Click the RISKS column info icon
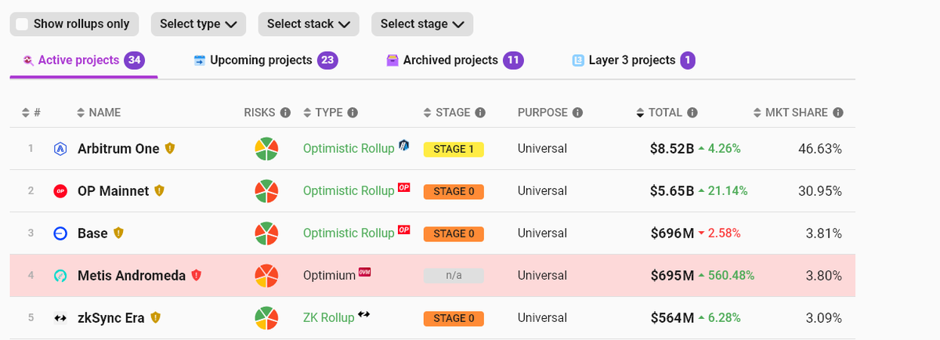This screenshot has height=340, width=940. click(x=285, y=113)
